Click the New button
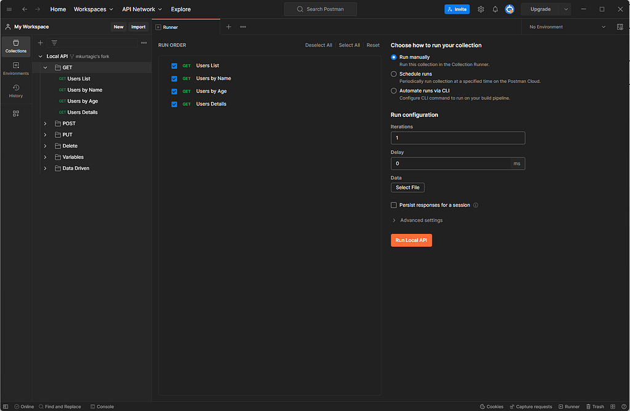This screenshot has width=630, height=411. [119, 27]
